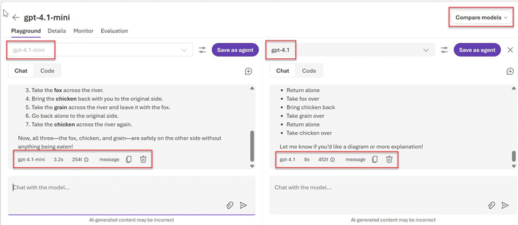
Task: Start new chat in gpt-4.1 pane
Action: point(510,71)
